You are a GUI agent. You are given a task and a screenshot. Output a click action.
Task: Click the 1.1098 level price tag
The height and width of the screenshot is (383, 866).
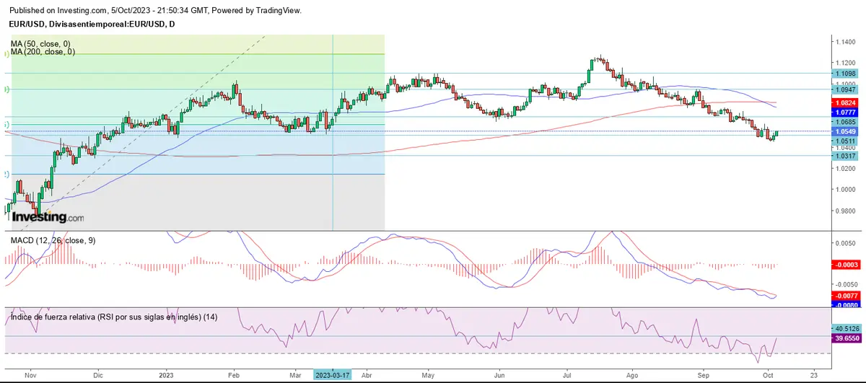click(x=844, y=74)
